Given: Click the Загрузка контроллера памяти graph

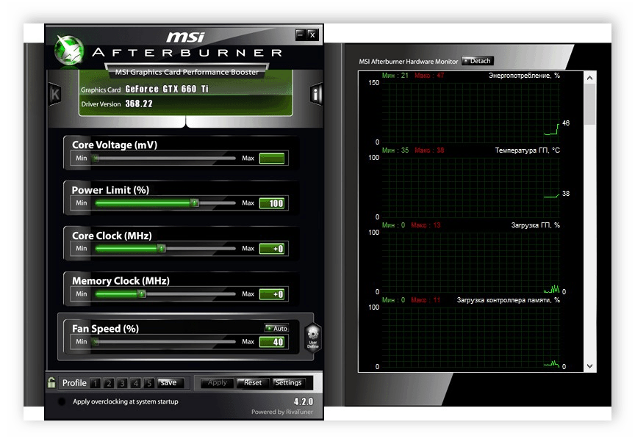Looking at the screenshot, I should point(471,337).
